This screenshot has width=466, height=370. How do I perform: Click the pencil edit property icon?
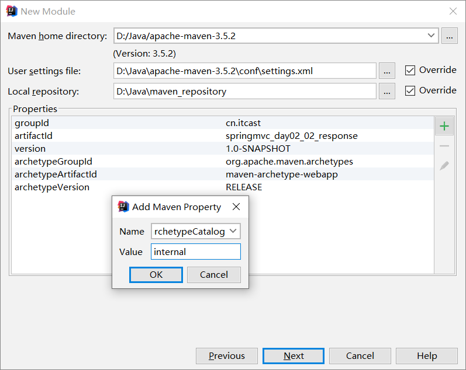click(444, 166)
